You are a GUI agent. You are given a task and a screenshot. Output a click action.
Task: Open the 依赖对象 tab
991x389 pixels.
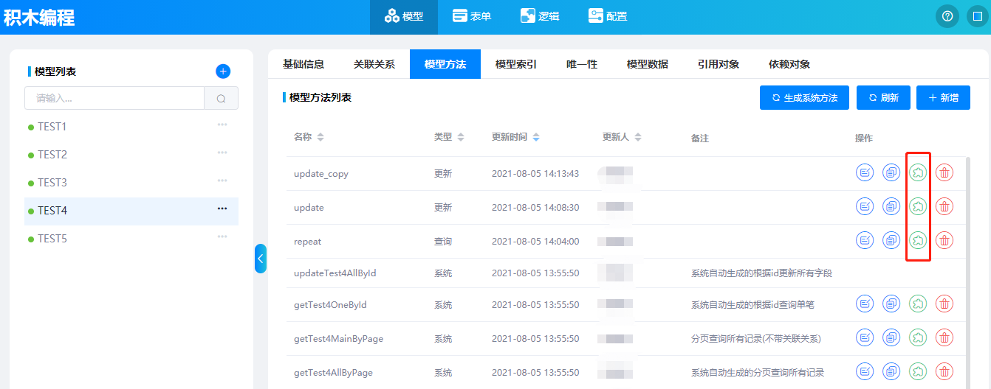789,64
